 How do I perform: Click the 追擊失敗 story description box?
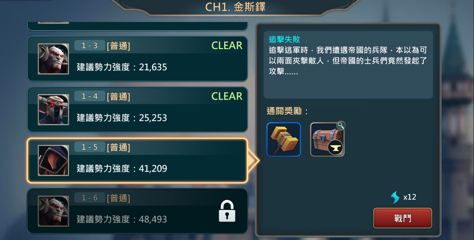pos(348,65)
